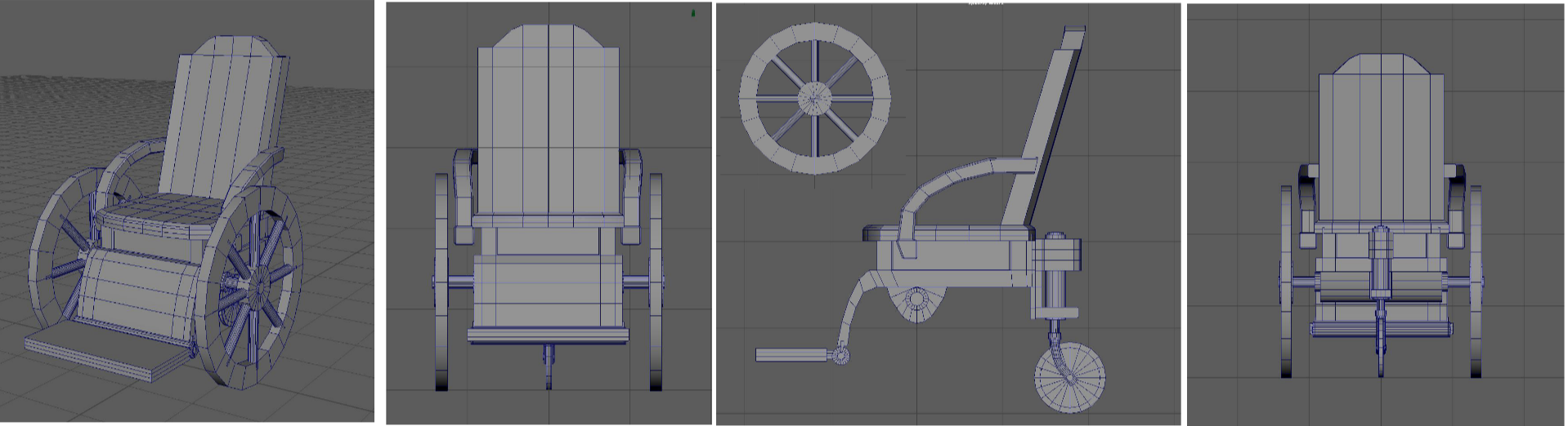Select the footrest bar in the front view
This screenshot has height=426, width=1568.
548,334
